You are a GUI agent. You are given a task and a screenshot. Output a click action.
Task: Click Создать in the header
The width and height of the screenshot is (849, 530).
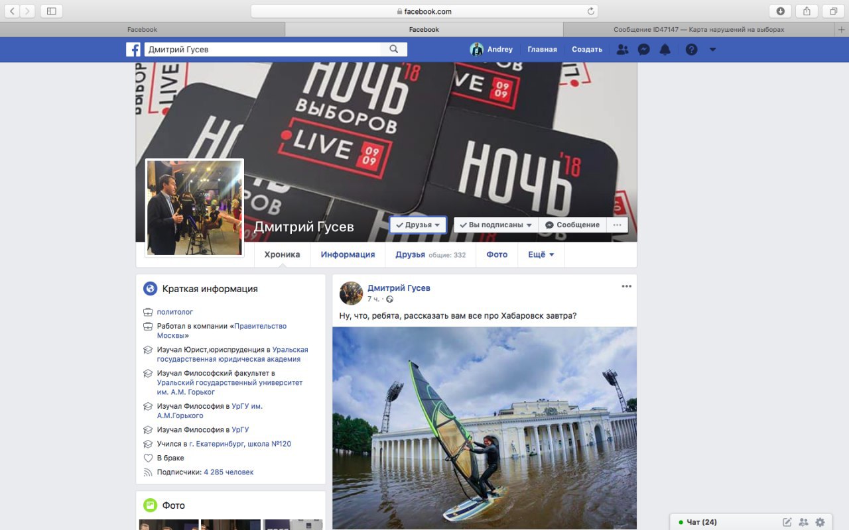tap(587, 49)
